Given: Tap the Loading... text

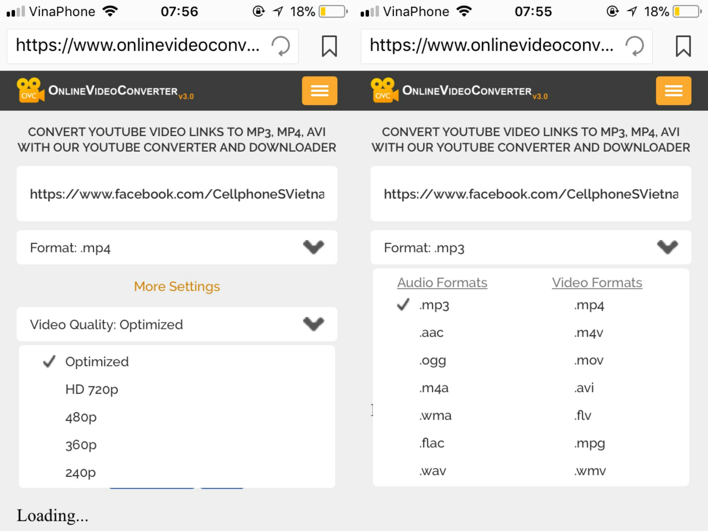Looking at the screenshot, I should 53,515.
